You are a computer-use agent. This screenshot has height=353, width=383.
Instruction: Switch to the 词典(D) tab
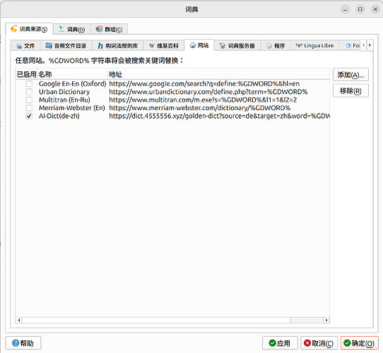coord(72,29)
